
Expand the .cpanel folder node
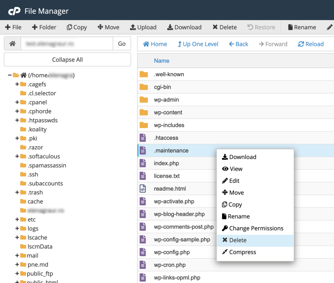point(17,102)
